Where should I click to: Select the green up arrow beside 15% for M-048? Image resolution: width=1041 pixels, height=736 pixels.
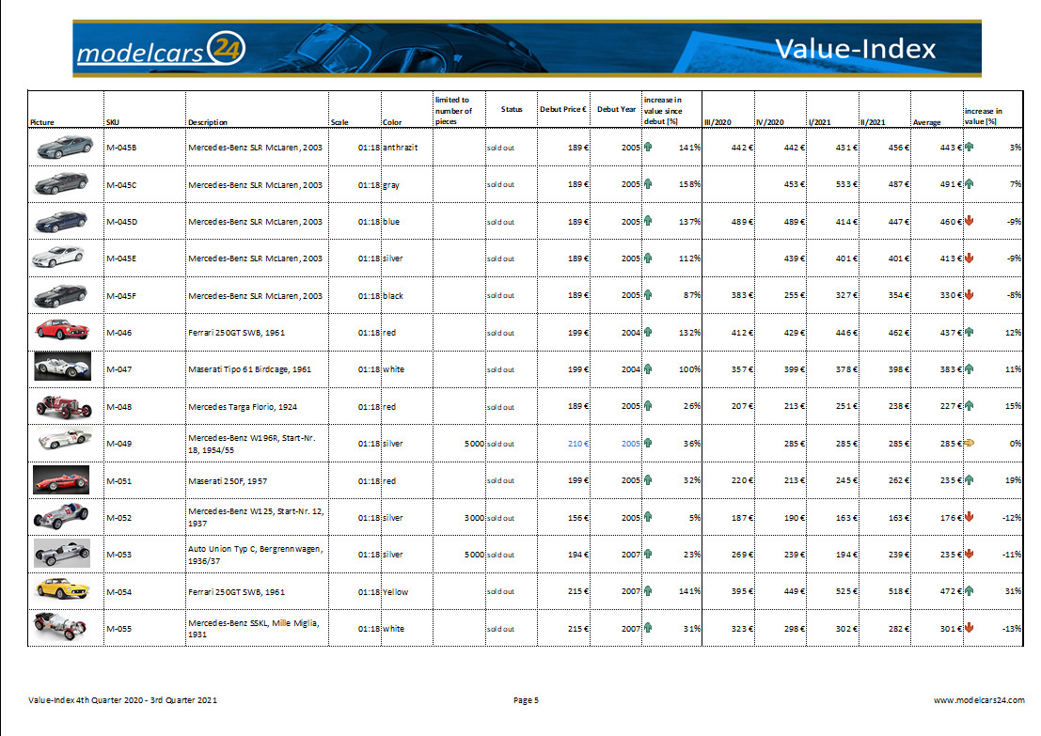click(970, 405)
